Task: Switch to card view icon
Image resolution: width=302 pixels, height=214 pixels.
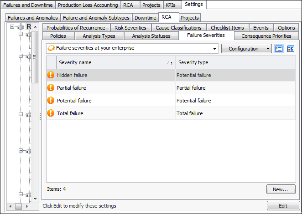Action: [x=291, y=49]
